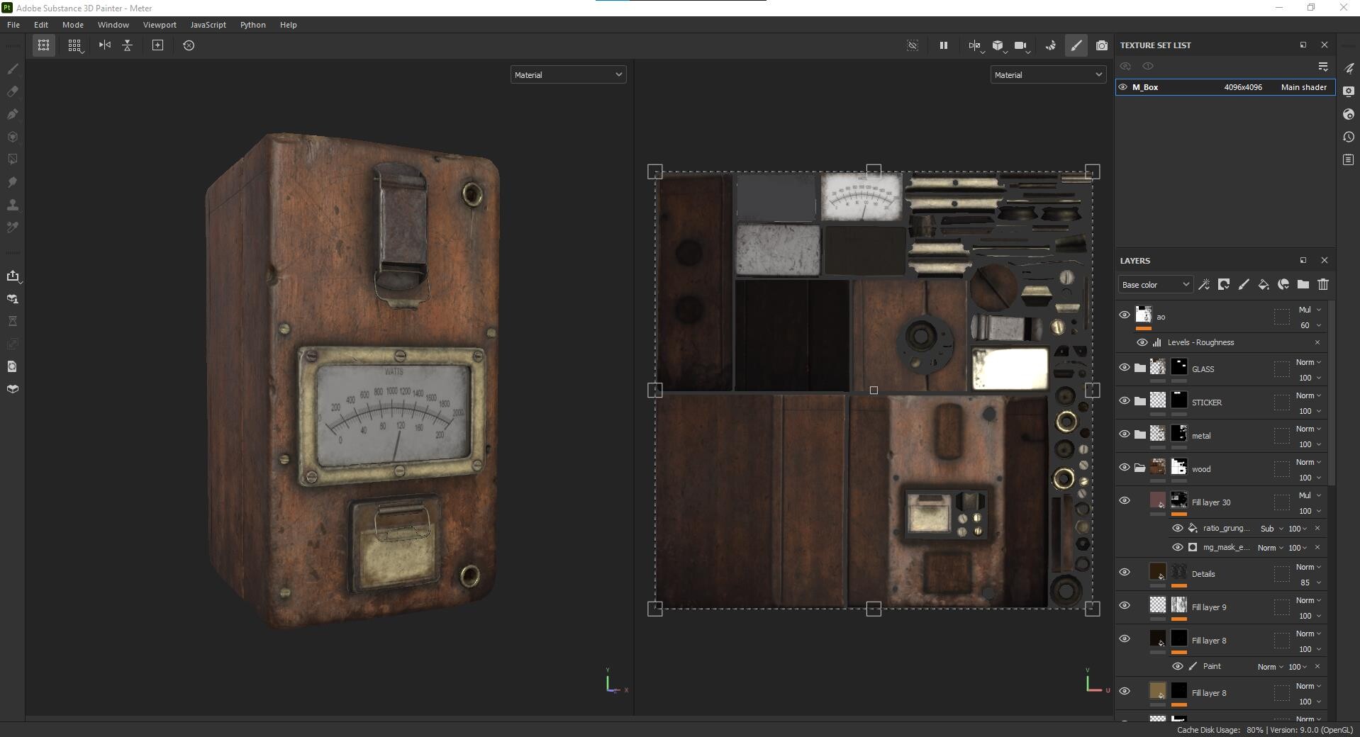The image size is (1360, 737).
Task: Open the Export Textures icon in the sidebar
Action: pyautogui.click(x=14, y=276)
